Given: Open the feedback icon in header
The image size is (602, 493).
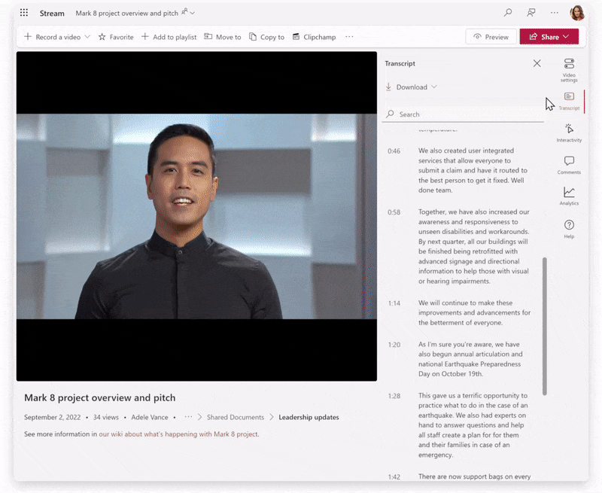Looking at the screenshot, I should (531, 13).
